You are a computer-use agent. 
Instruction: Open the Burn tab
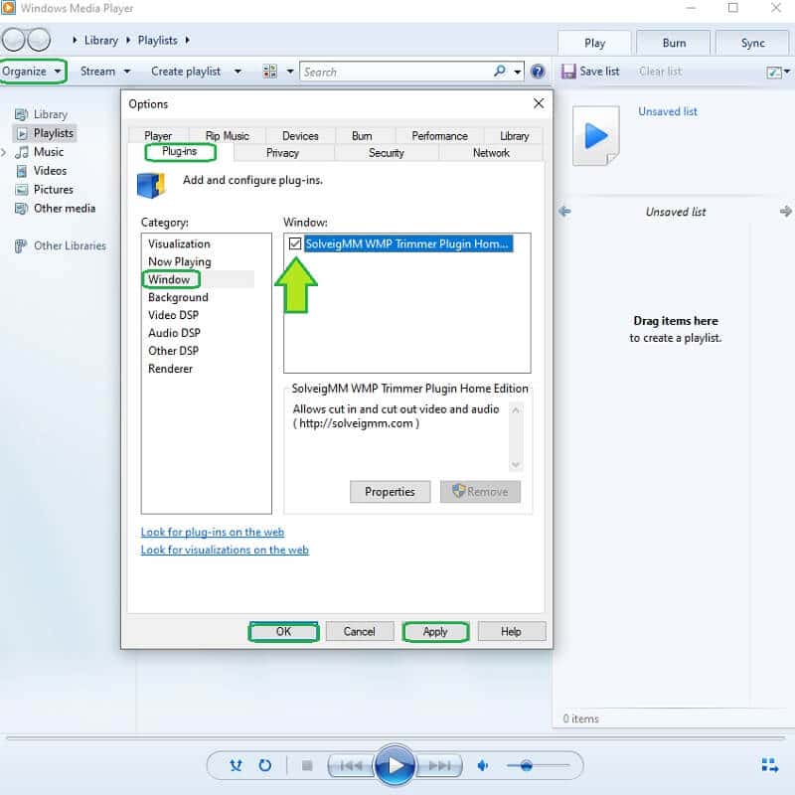tap(674, 43)
